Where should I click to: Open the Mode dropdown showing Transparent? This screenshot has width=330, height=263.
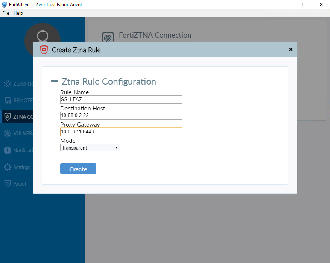90,148
